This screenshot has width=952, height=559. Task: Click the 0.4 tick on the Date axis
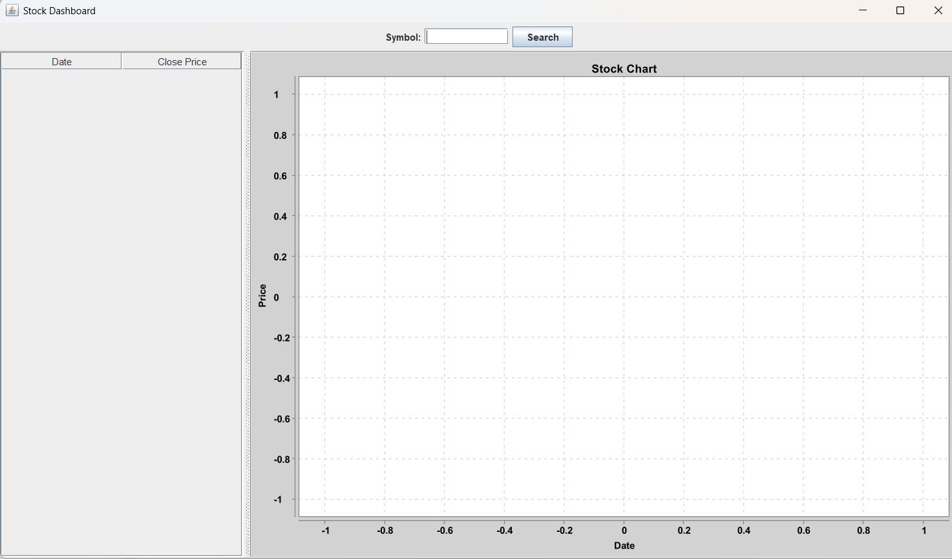click(744, 531)
